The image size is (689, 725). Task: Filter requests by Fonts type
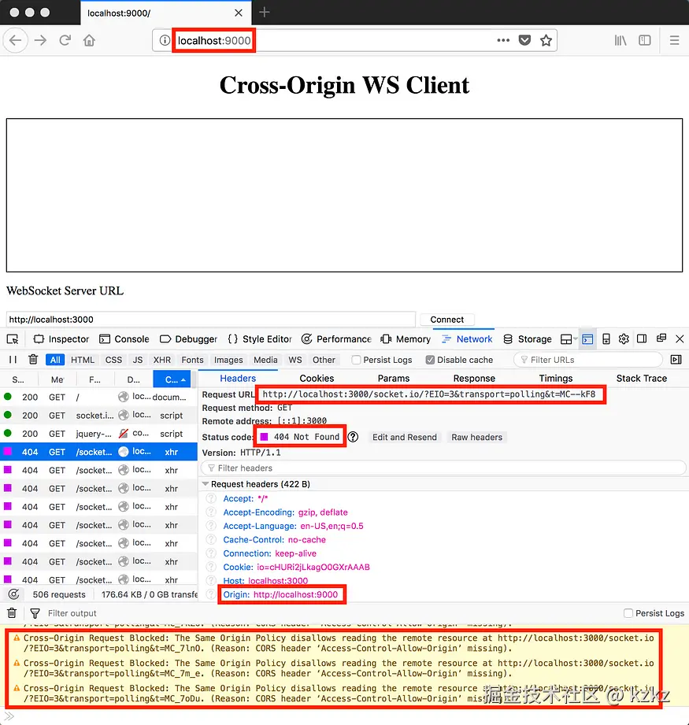(192, 360)
